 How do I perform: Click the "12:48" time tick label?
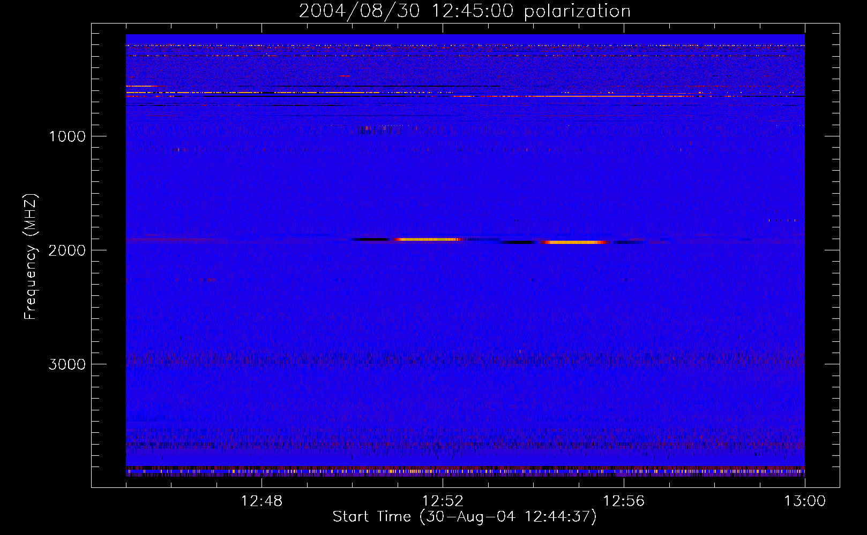pyautogui.click(x=261, y=501)
